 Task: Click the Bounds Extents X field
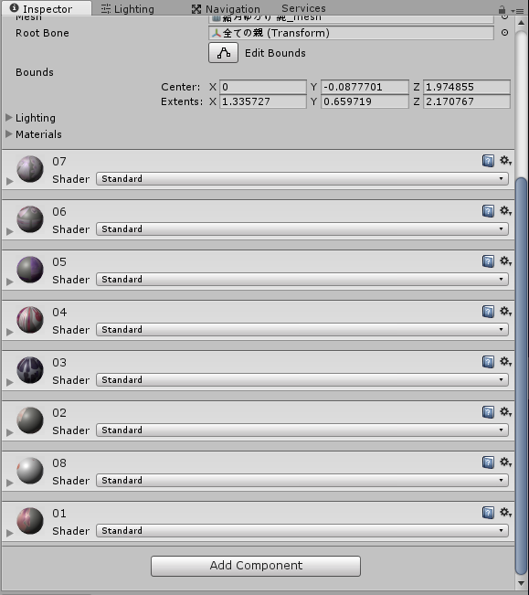(263, 101)
